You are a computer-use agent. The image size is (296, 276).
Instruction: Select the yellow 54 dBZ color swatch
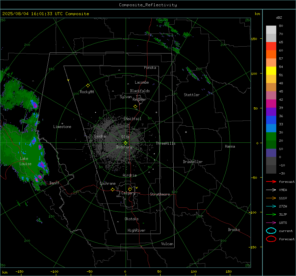click(x=271, y=71)
